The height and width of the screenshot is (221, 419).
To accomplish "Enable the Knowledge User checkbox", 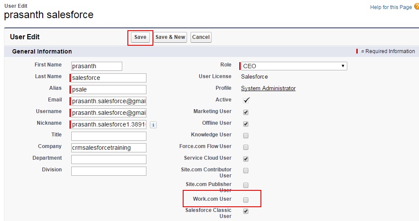I will pos(246,136).
